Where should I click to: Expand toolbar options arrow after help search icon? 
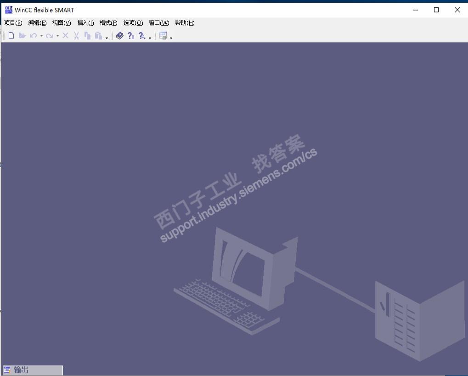pos(150,38)
